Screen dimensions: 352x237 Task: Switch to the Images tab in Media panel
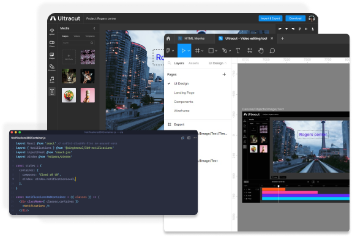65,36
